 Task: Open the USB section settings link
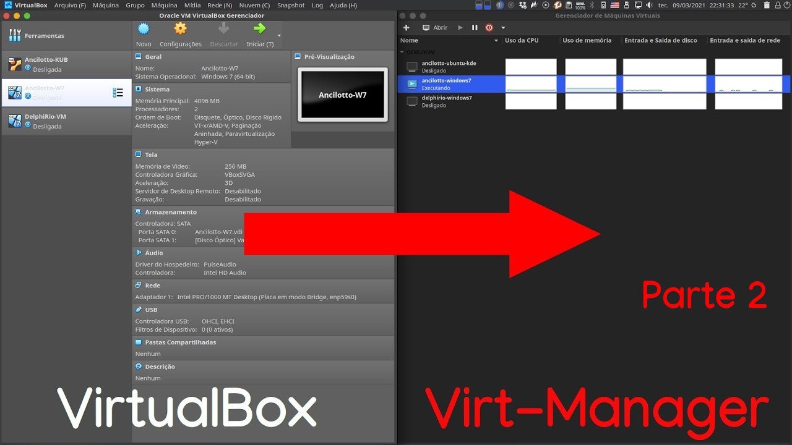pos(151,310)
